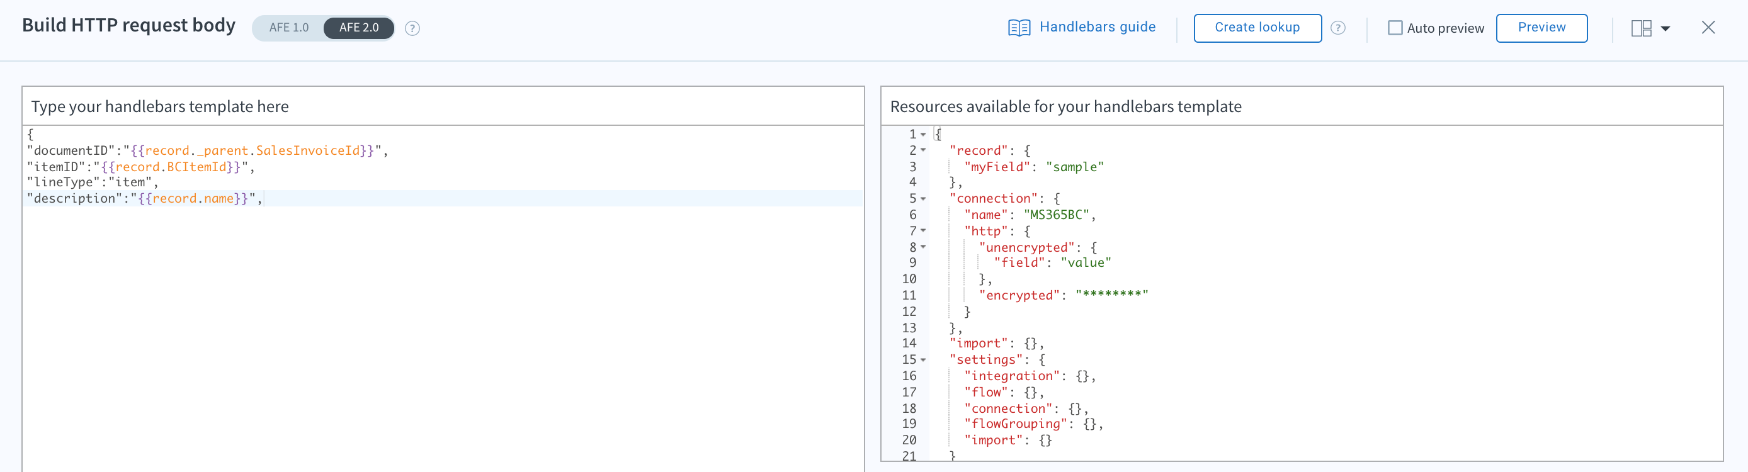Click line number 10 in resources gutter

(x=909, y=279)
